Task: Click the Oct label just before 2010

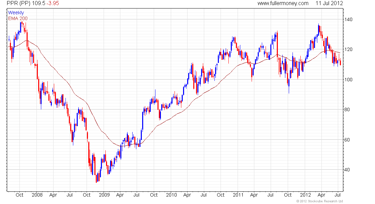Action: click(153, 195)
